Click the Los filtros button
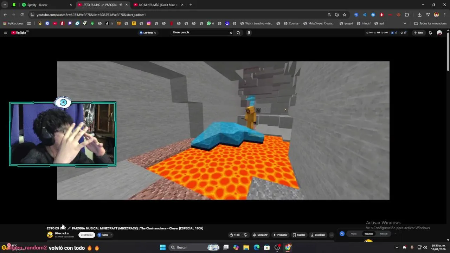This screenshot has height=253, width=450. coord(148,33)
